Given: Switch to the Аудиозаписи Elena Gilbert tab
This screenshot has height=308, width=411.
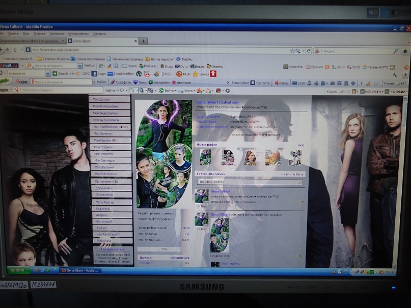Looking at the screenshot, I should 33,41.
